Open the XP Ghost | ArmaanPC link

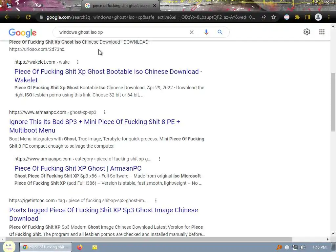(x=78, y=168)
